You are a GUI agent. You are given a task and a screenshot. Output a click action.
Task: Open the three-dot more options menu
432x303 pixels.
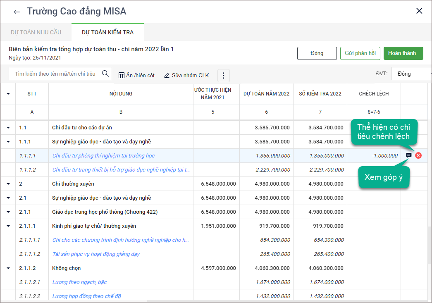223,75
